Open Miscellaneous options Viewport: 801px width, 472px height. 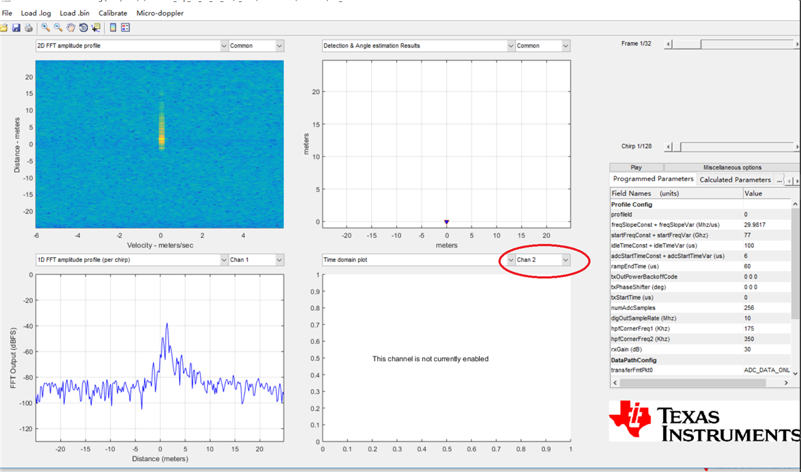[x=732, y=167]
